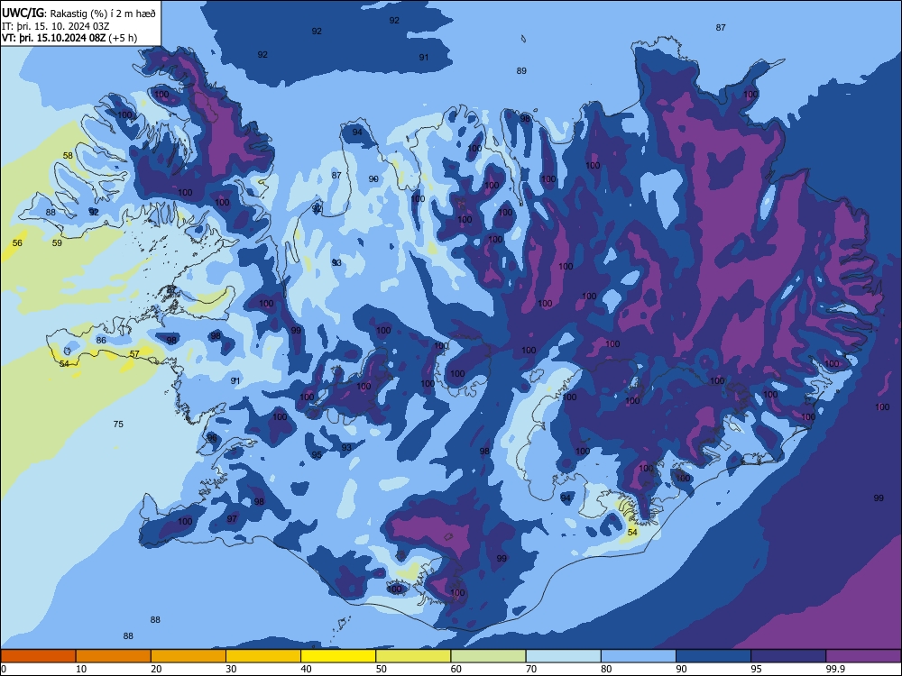Click the pale blue 70–80 legend swatch
902x676 pixels.
pyautogui.click(x=563, y=656)
